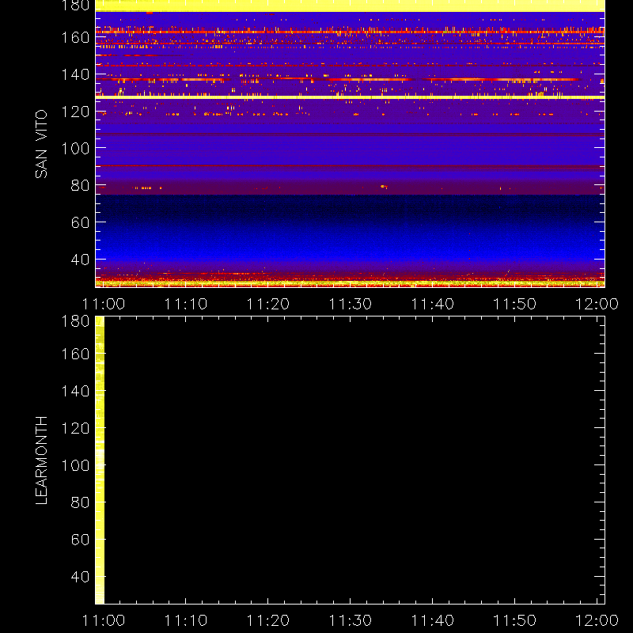Click 12:00 time label under Learmonth plot
Viewport: 633px width, 633px height.
coord(597,620)
